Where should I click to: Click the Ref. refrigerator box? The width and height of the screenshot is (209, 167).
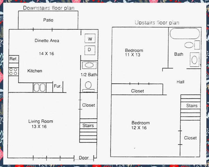pyautogui.click(x=14, y=59)
